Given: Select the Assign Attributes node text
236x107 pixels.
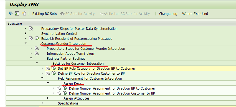Looking at the screenshot, I should pyautogui.click(x=77, y=98).
